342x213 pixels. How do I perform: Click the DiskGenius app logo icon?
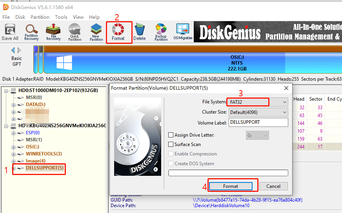5,7
